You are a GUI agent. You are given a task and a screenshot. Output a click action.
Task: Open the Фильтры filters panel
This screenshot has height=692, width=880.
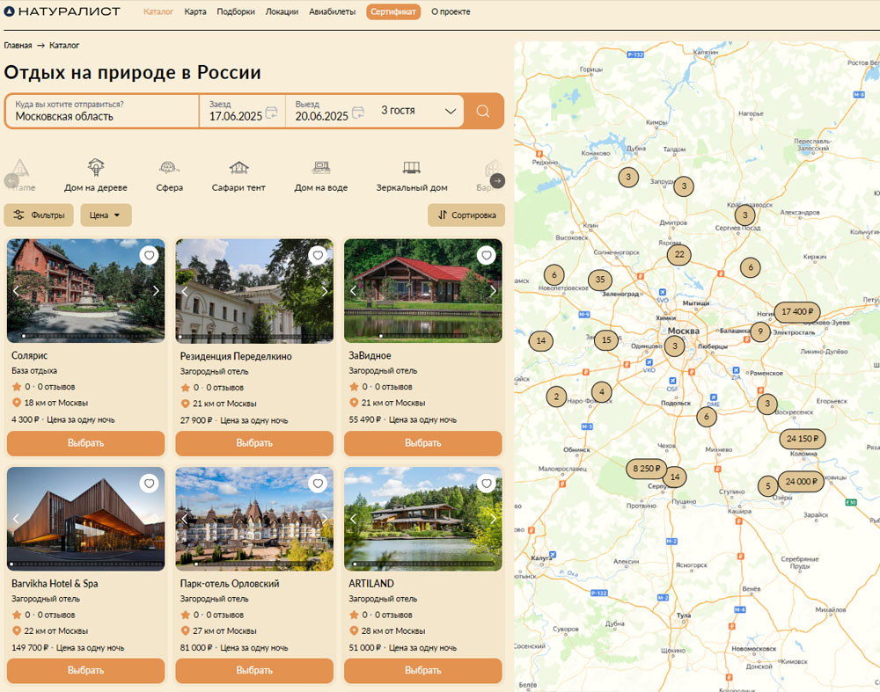[x=39, y=215]
